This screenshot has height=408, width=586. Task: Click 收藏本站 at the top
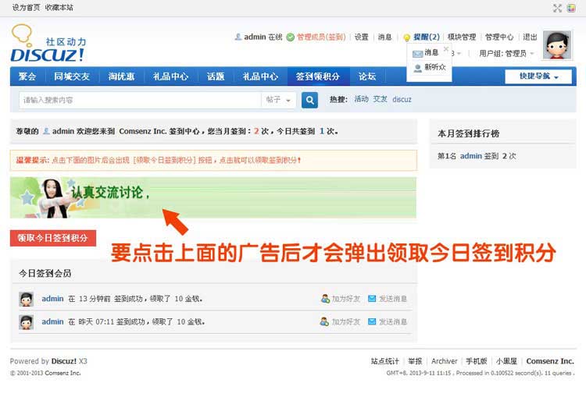click(x=59, y=8)
